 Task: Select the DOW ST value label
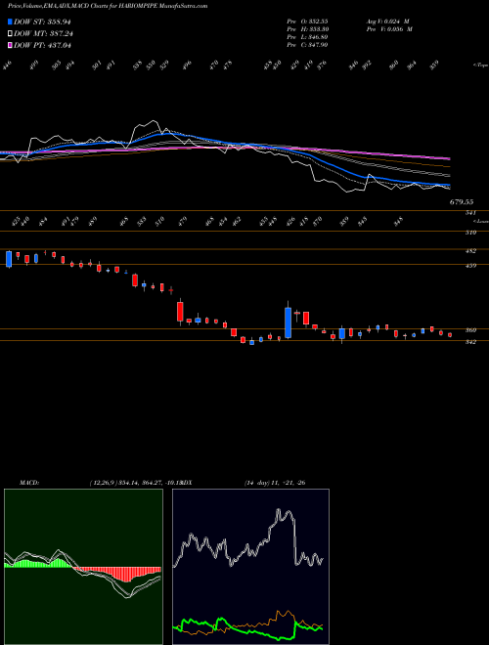(x=43, y=21)
